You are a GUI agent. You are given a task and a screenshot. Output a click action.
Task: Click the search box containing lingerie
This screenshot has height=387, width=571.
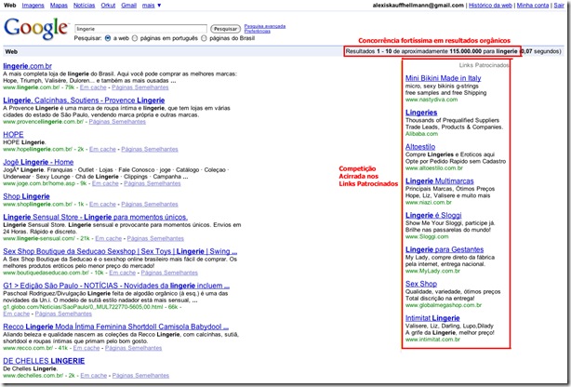(140, 29)
